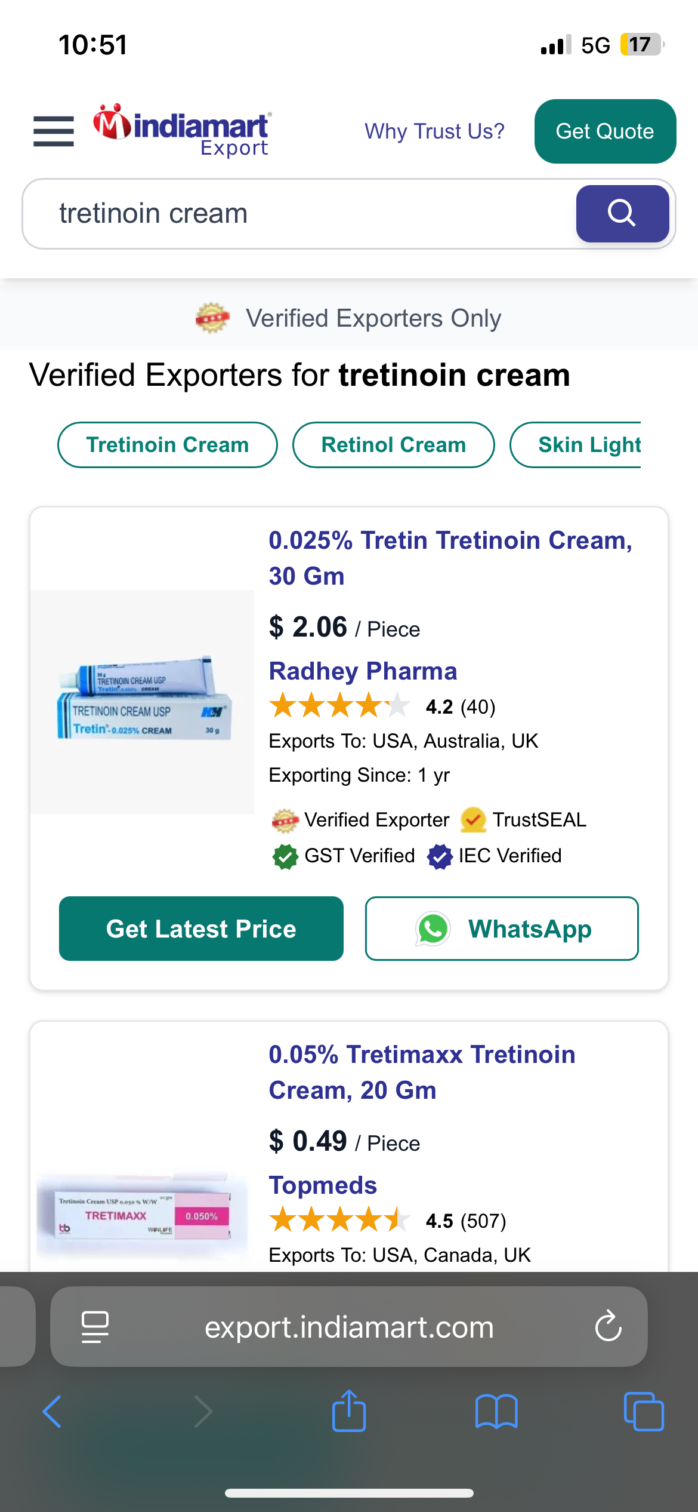This screenshot has width=698, height=1512.
Task: Go back to previous page
Action: coord(52,1412)
